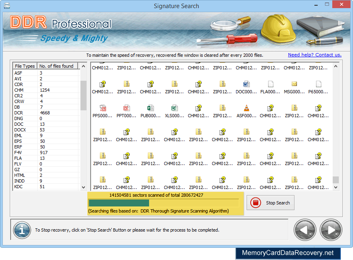Select the CDR file type row

[x=46, y=84]
